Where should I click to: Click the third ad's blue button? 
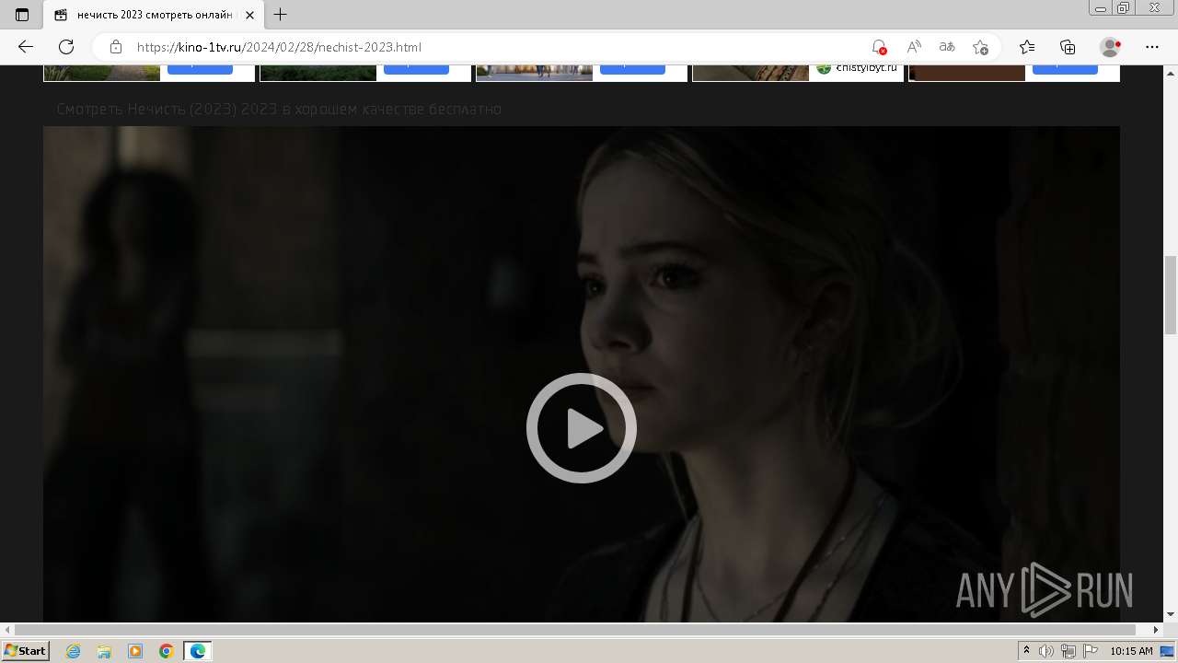point(632,69)
